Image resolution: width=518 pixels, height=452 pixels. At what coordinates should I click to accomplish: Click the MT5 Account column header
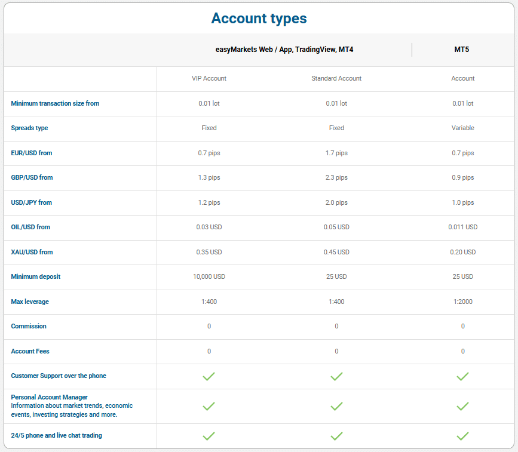point(463,78)
